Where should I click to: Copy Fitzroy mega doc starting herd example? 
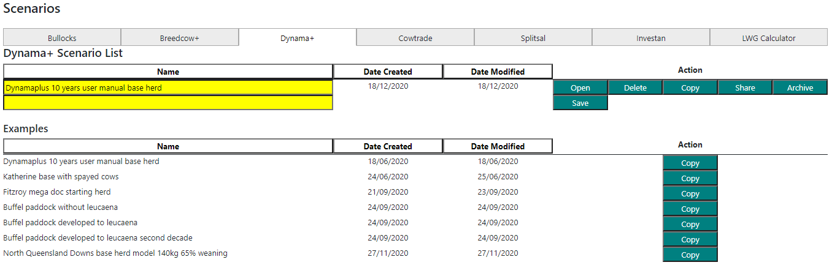[690, 193]
